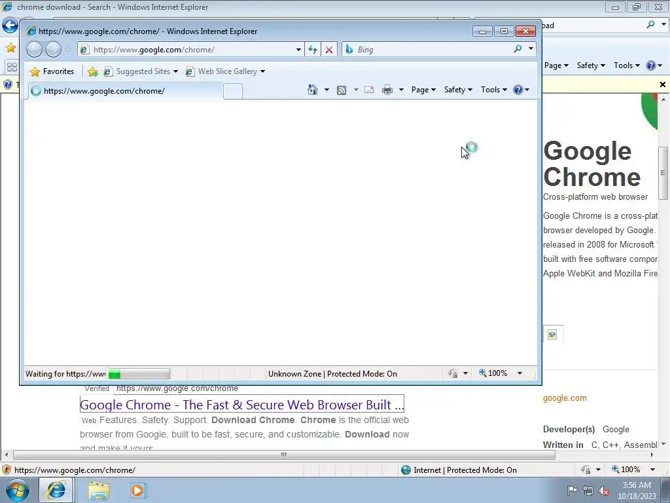Click Show Desktop button at taskbar end
Screen dimensions: 670x503
[x=665, y=491]
